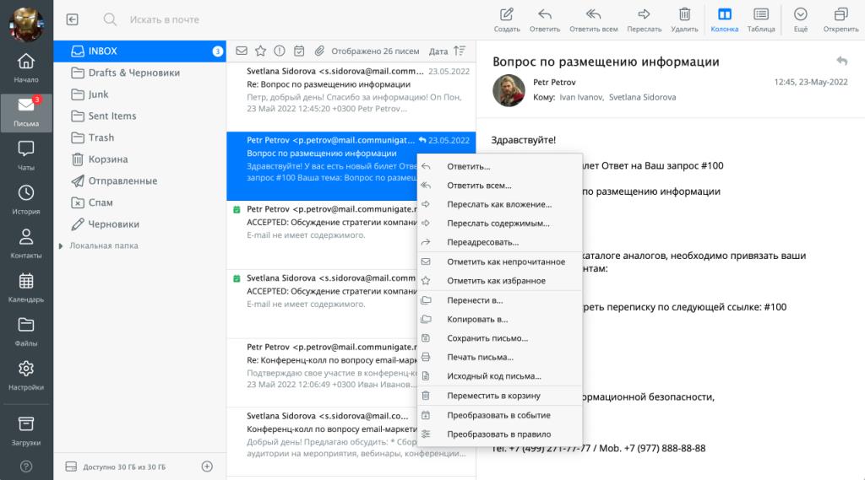Image resolution: width=865 pixels, height=480 pixels.
Task: Click the help question mark icon
Action: [26, 467]
